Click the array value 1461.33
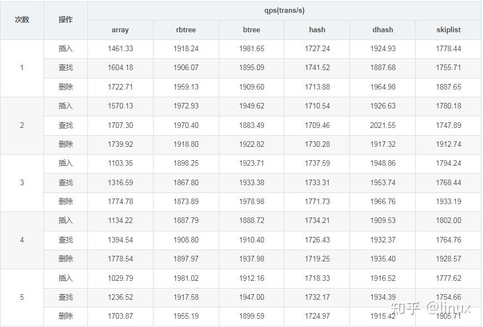 click(x=120, y=49)
